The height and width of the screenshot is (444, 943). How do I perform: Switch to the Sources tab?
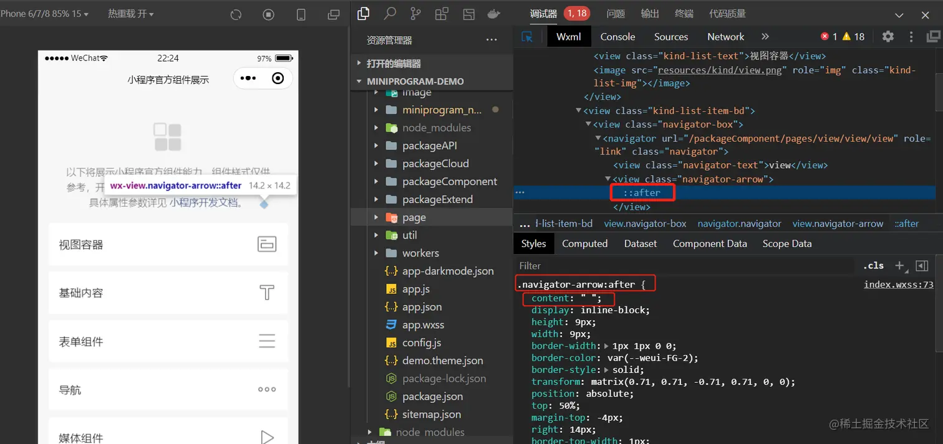pos(671,37)
